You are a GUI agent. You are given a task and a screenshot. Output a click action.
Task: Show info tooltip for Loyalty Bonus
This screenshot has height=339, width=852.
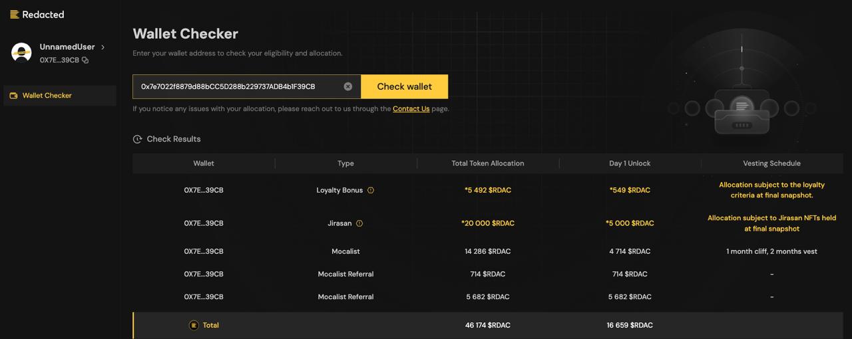pyautogui.click(x=371, y=190)
